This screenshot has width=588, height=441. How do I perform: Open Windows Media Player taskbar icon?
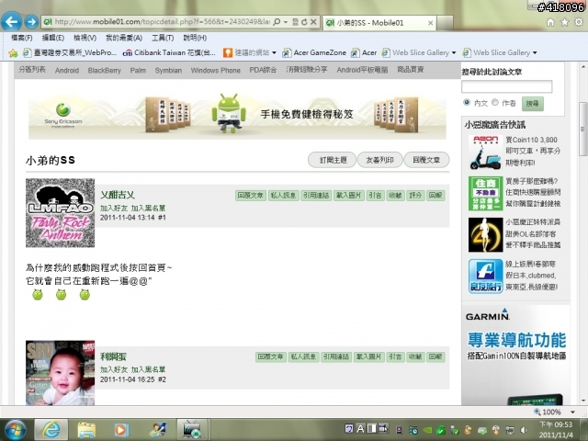[121, 430]
